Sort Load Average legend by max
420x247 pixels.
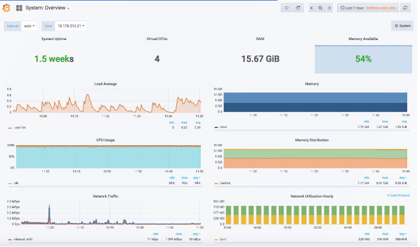tap(184, 123)
